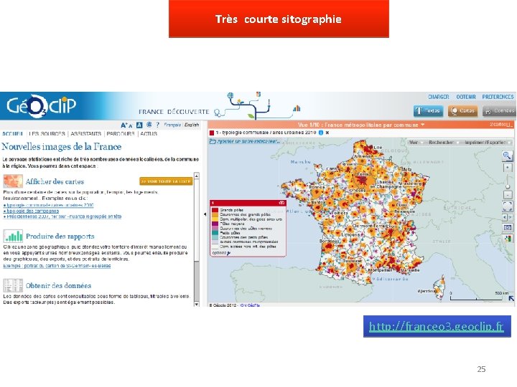Click the map zoom slider handle
Viewport: 517px width, 387px height.
pyautogui.click(x=508, y=186)
